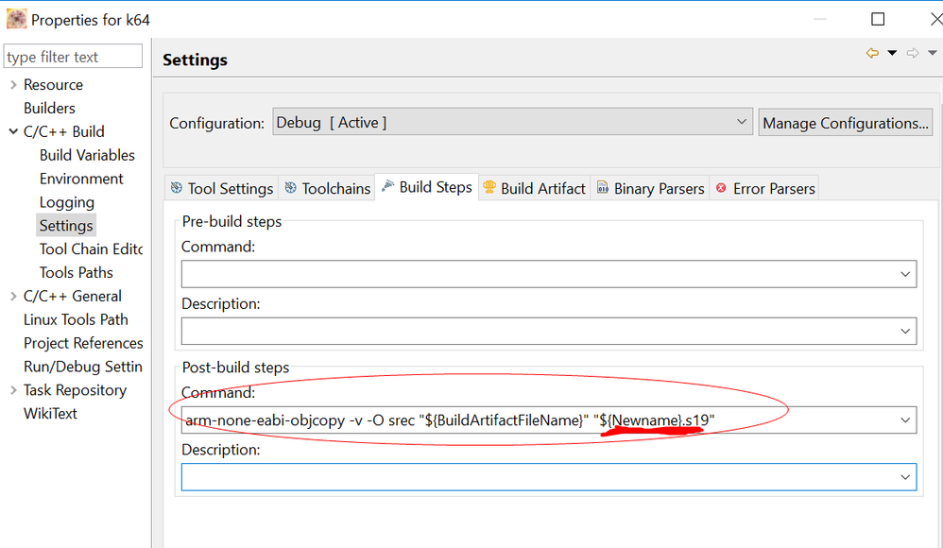Screen dimensions: 943x548
Task: Click the Post-build Description field
Action: pyautogui.click(x=549, y=477)
